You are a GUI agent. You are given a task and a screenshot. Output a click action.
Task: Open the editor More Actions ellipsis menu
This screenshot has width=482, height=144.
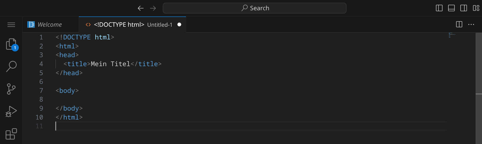point(471,24)
